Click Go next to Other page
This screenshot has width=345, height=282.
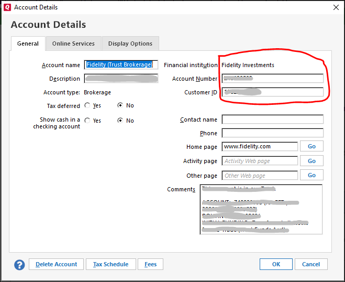(311, 175)
